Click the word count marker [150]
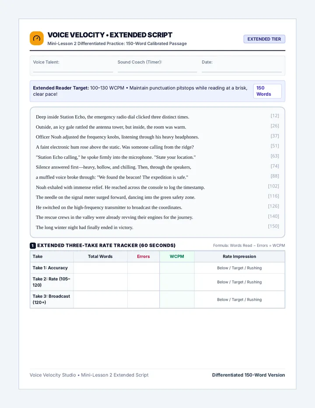The image size is (315, 408). pos(273,226)
